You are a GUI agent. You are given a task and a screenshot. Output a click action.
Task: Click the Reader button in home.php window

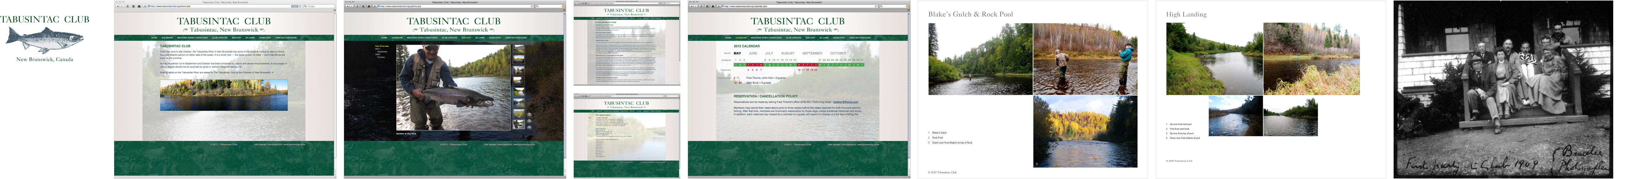point(295,6)
